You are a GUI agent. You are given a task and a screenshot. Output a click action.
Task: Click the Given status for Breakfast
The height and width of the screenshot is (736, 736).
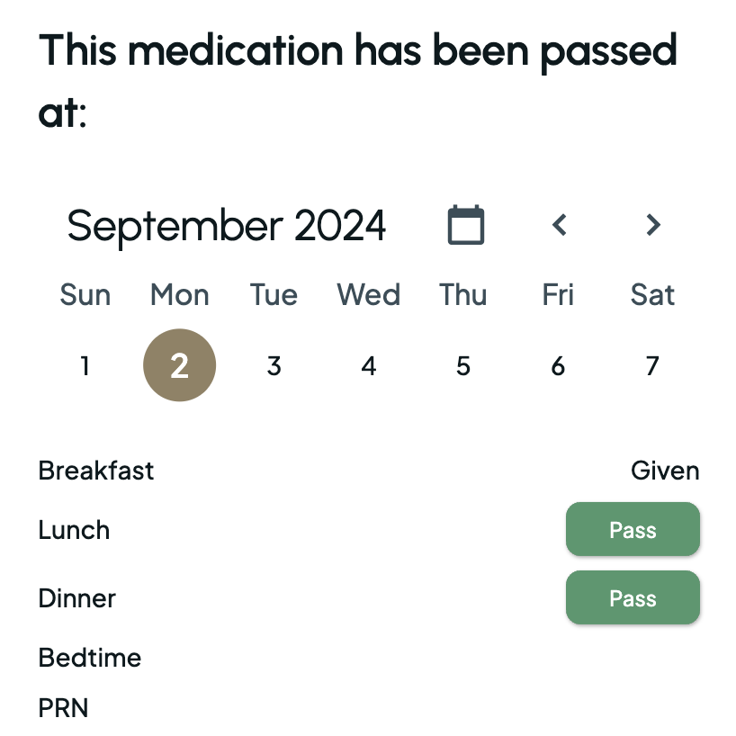pyautogui.click(x=665, y=471)
